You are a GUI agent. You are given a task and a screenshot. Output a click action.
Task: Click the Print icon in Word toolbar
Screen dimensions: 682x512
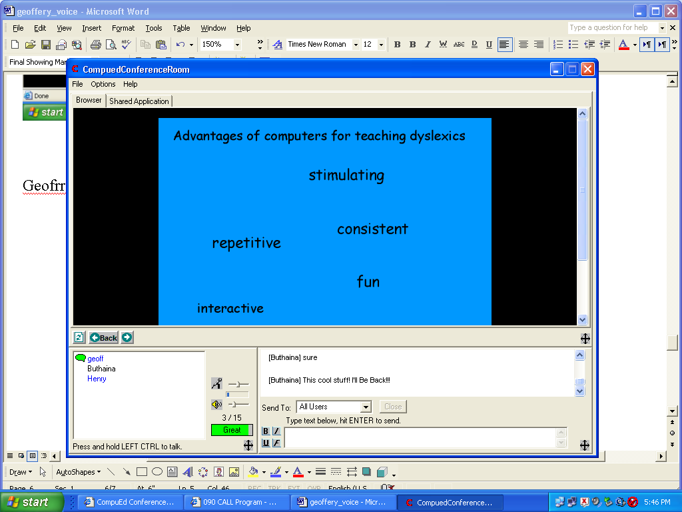[x=96, y=45]
